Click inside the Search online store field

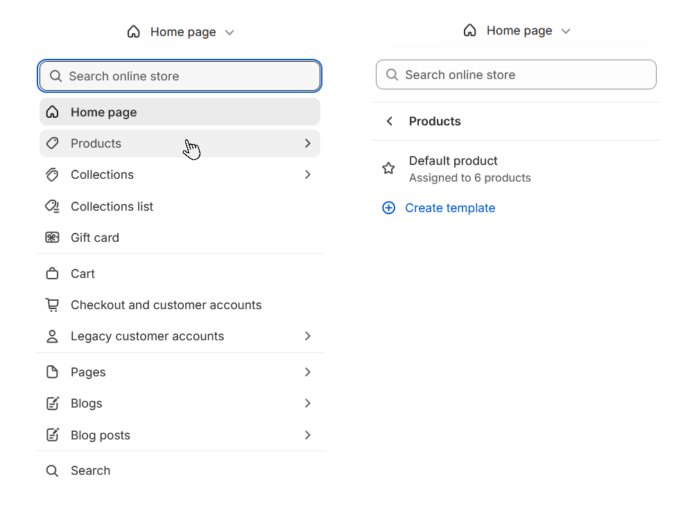click(180, 76)
